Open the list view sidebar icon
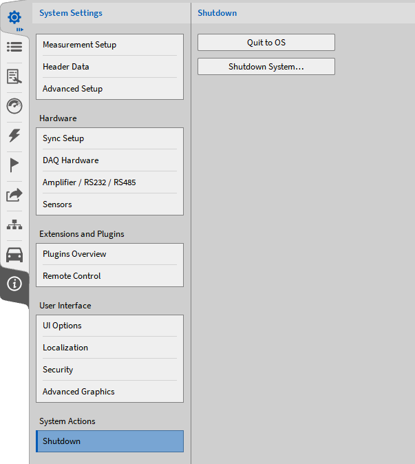The width and height of the screenshot is (415, 464). [x=14, y=47]
